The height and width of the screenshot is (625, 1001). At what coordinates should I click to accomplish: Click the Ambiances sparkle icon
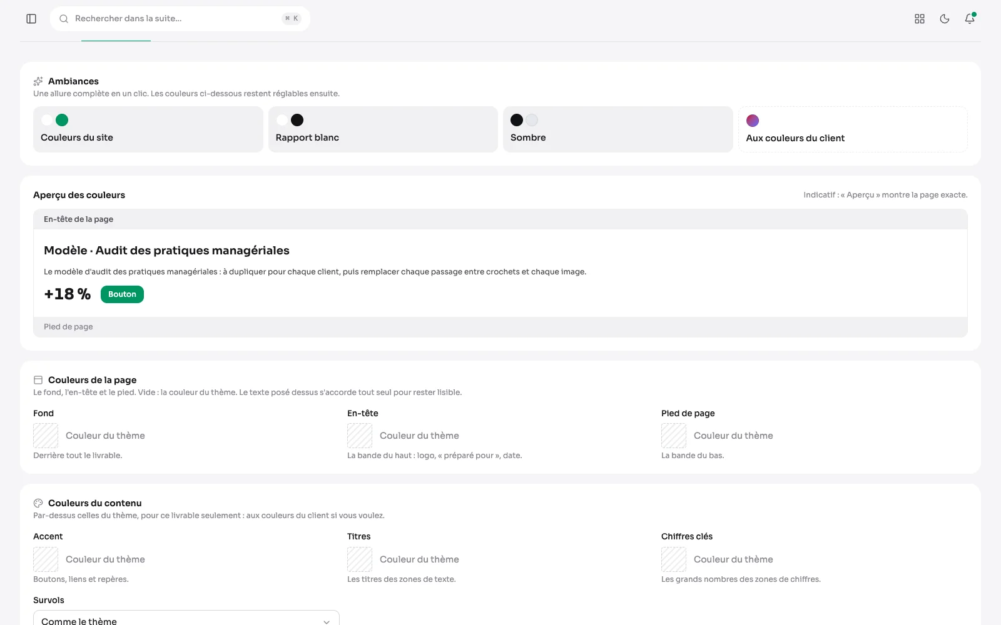coord(38,81)
